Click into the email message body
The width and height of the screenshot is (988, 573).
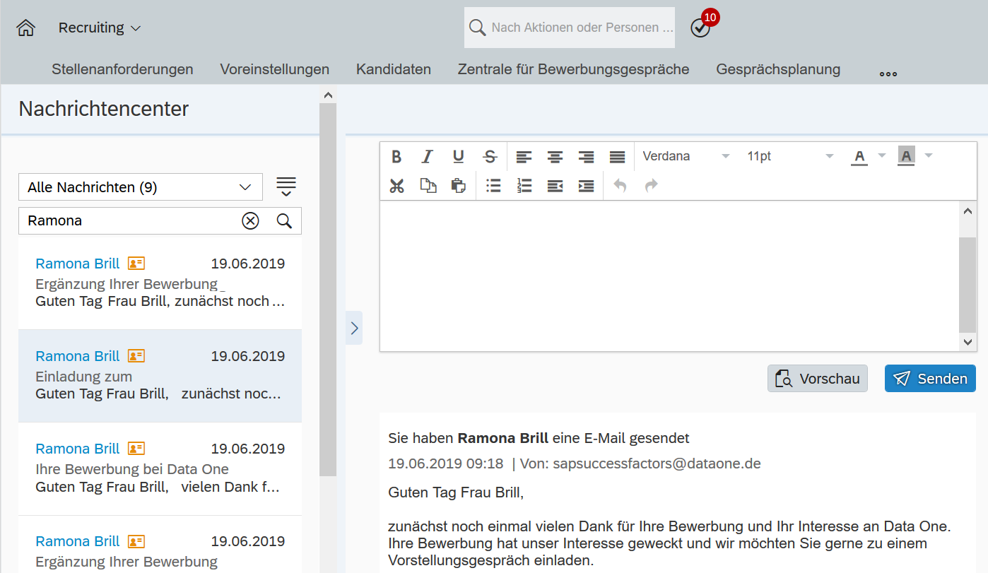pyautogui.click(x=668, y=276)
